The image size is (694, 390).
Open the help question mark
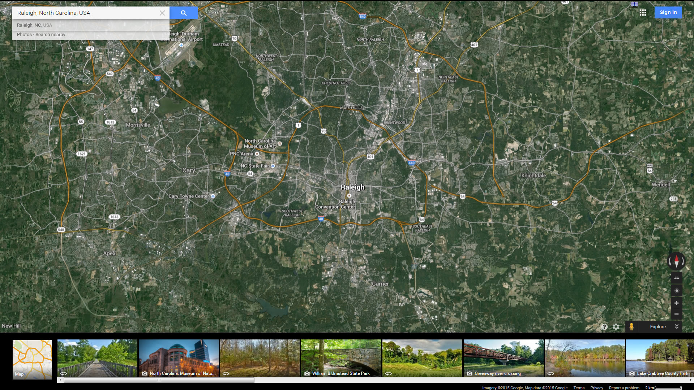click(604, 327)
